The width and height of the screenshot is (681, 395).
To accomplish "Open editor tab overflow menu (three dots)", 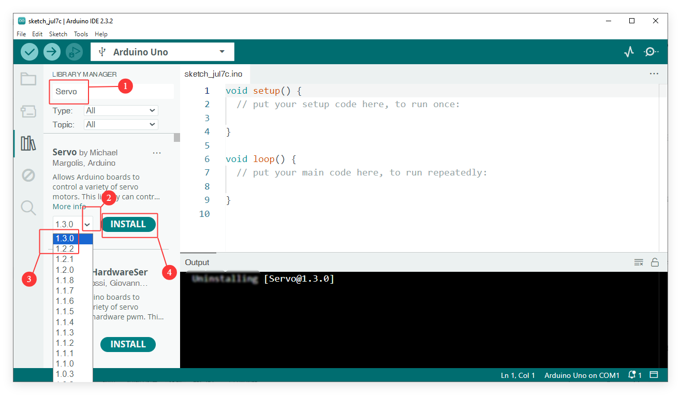I will (x=654, y=74).
